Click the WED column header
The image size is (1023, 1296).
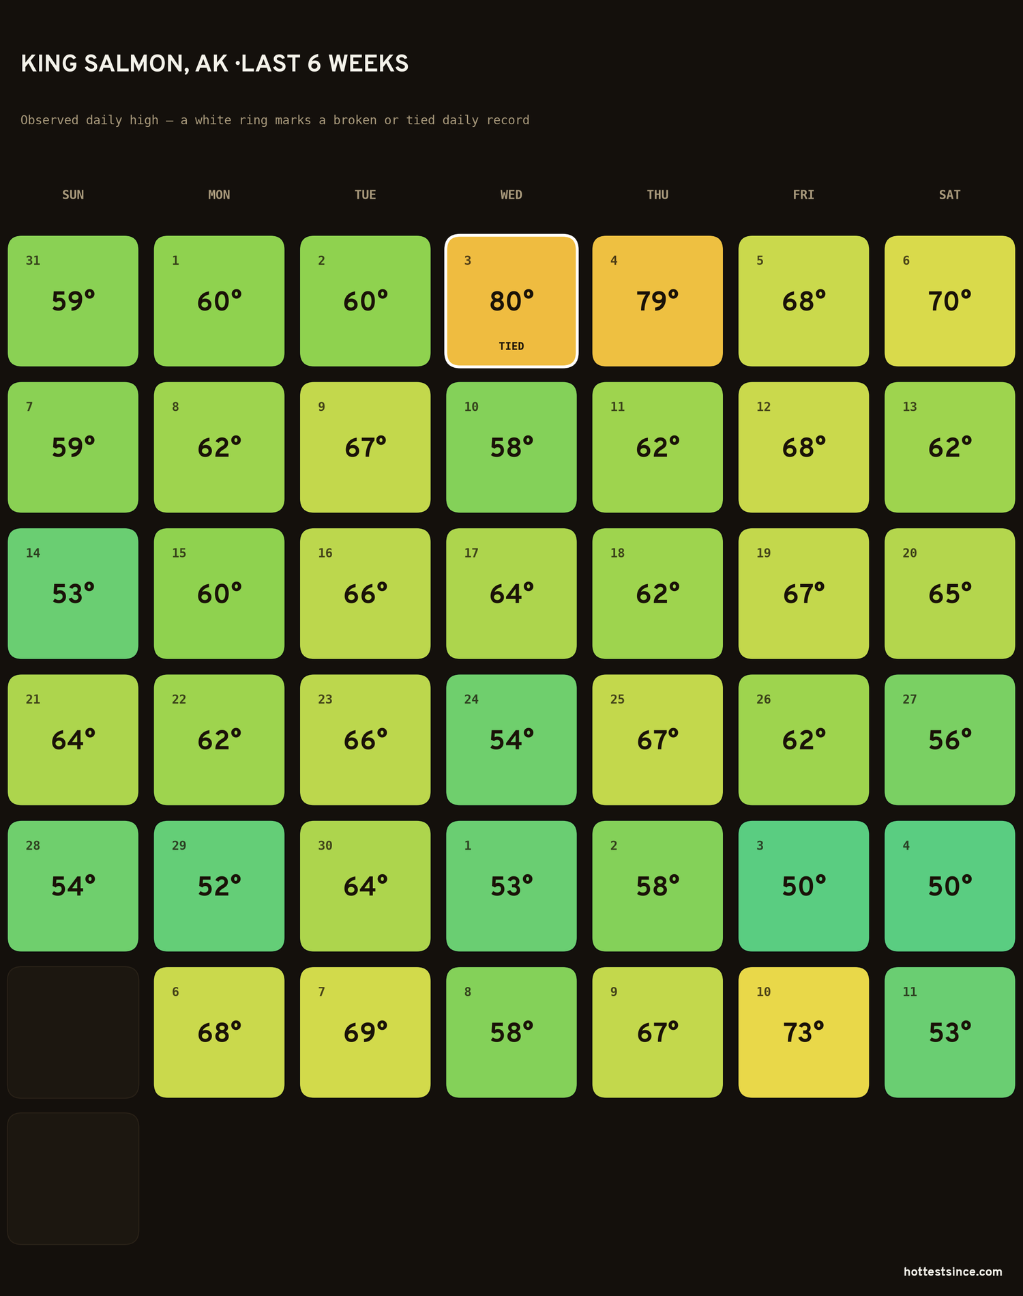coord(512,195)
